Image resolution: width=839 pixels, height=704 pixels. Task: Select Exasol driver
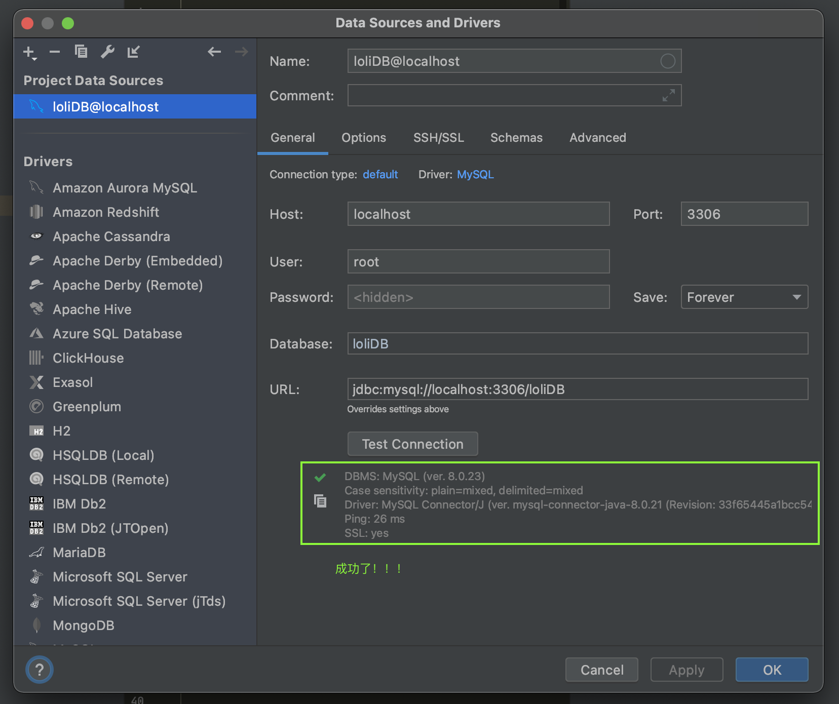[x=135, y=382]
